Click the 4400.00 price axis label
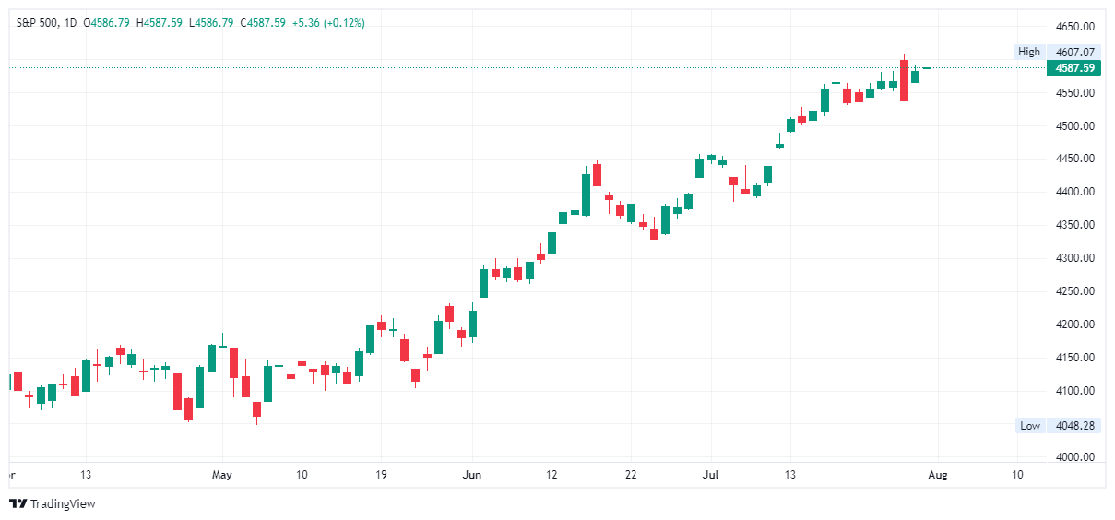The image size is (1115, 520). pyautogui.click(x=1075, y=192)
